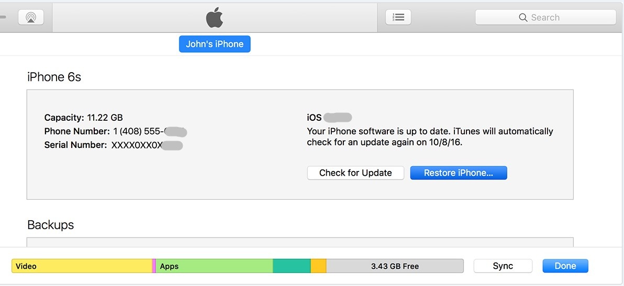Select the green Apps storage segment
The image size is (624, 286).
[x=215, y=266]
